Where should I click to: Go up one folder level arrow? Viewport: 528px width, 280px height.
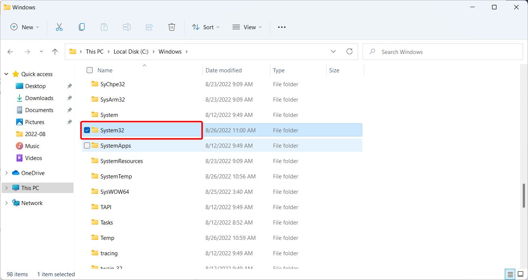click(55, 52)
